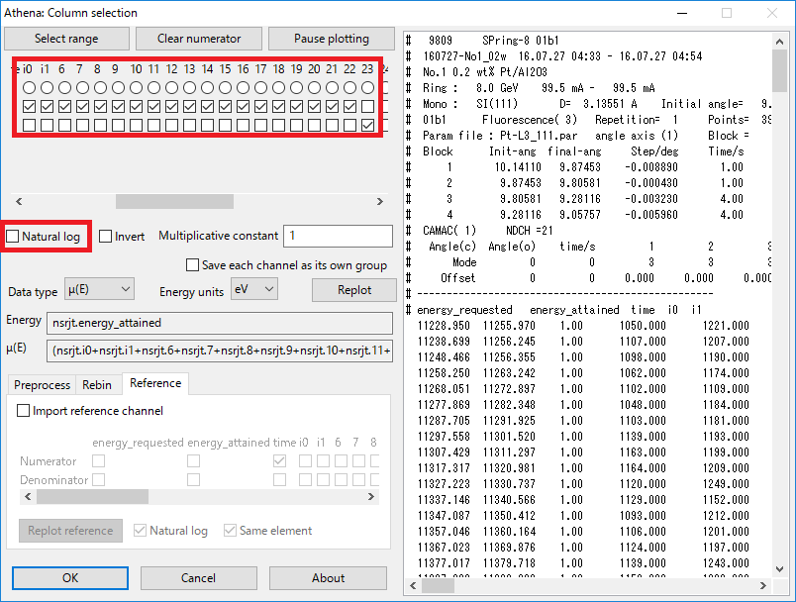
Task: Confirm column selection with OK
Action: coord(70,577)
